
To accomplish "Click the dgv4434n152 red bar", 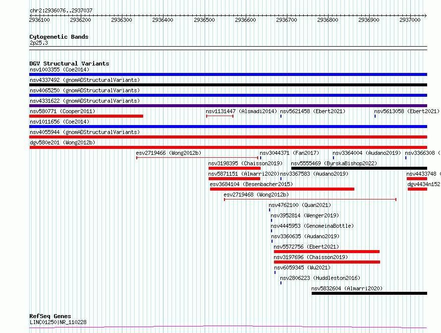I will tap(417, 189).
